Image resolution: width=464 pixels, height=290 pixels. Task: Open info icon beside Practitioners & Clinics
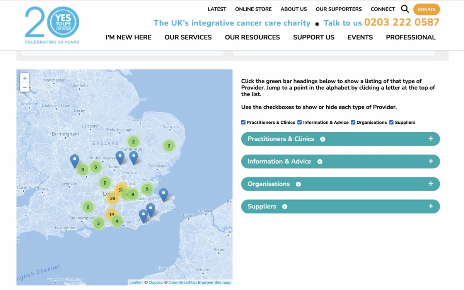[322, 139]
